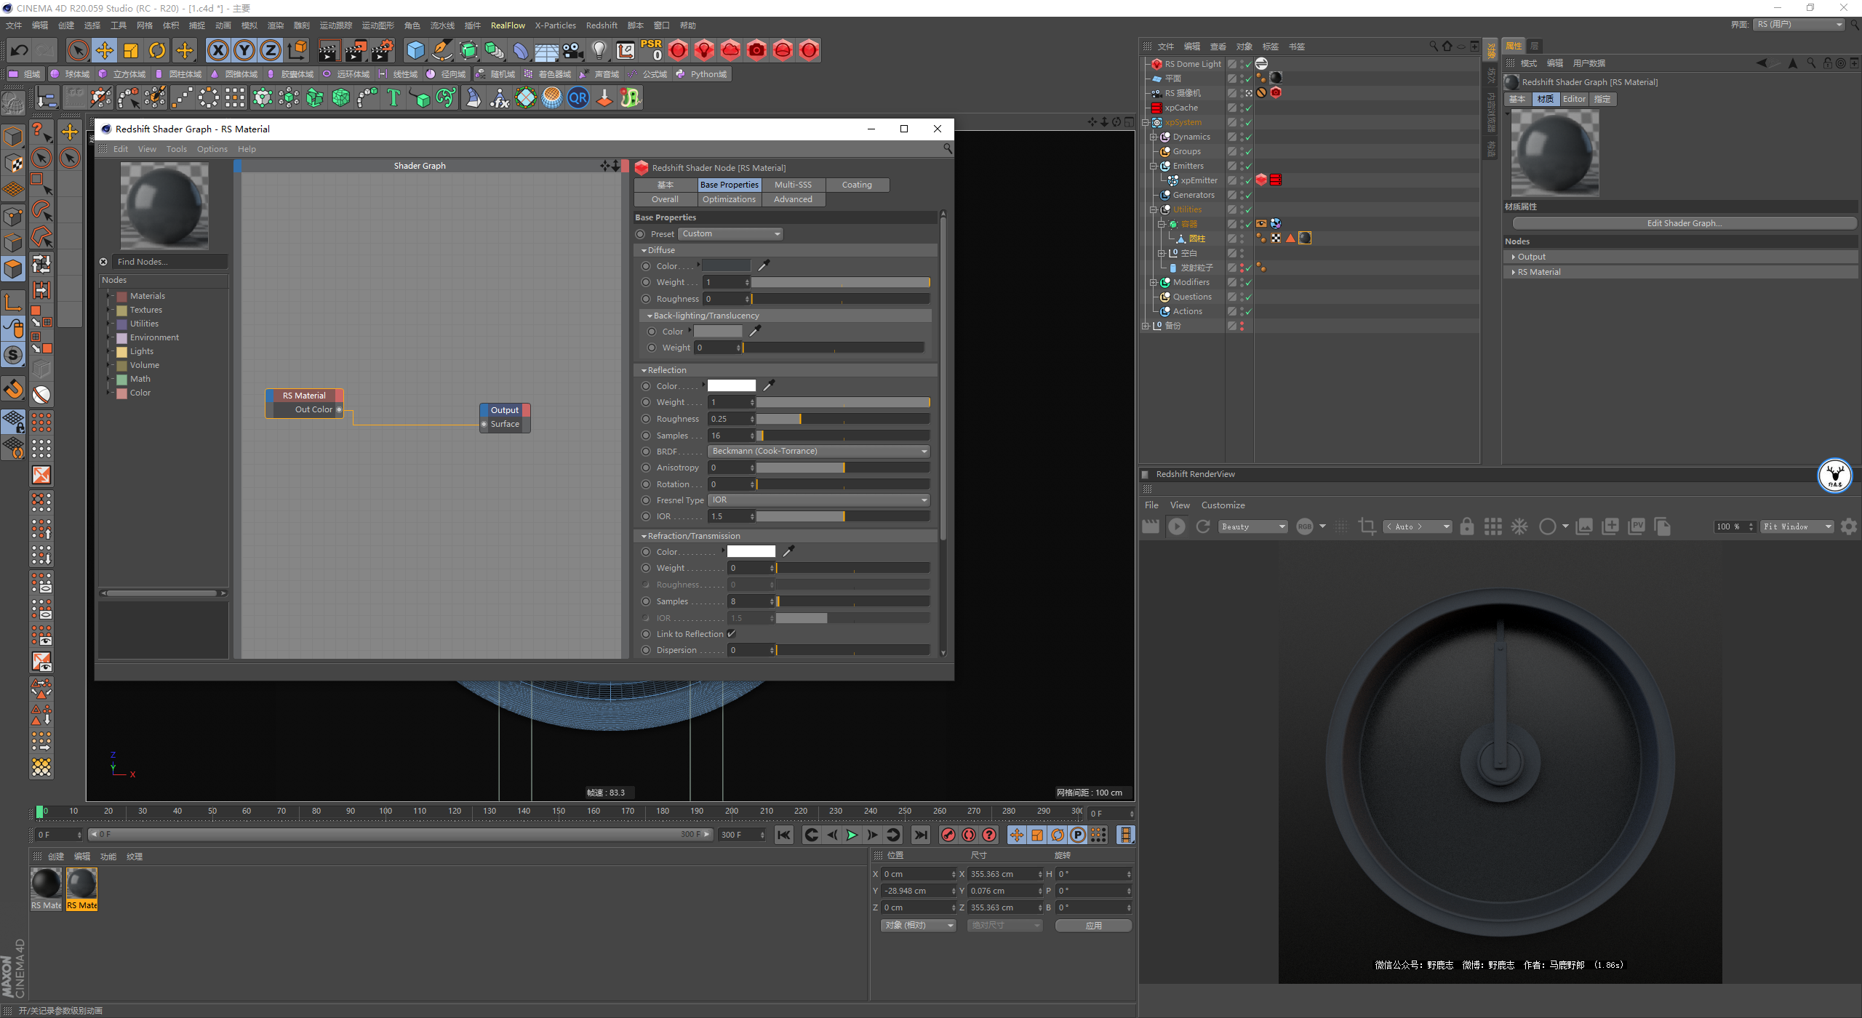Toggle Preset animation circle

(640, 234)
